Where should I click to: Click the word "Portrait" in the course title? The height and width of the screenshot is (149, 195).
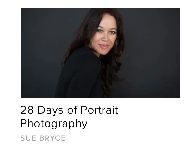point(99,110)
